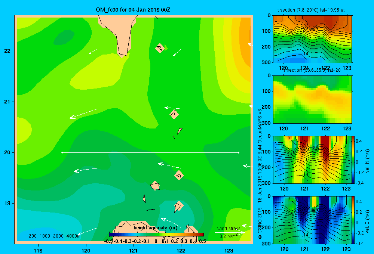Click the 'vel. N (m/s)' axis label
Screen dimensions: 374x254
point(367,161)
